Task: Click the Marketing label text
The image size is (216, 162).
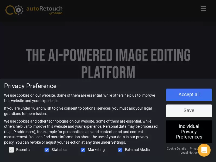Action: [96, 150]
